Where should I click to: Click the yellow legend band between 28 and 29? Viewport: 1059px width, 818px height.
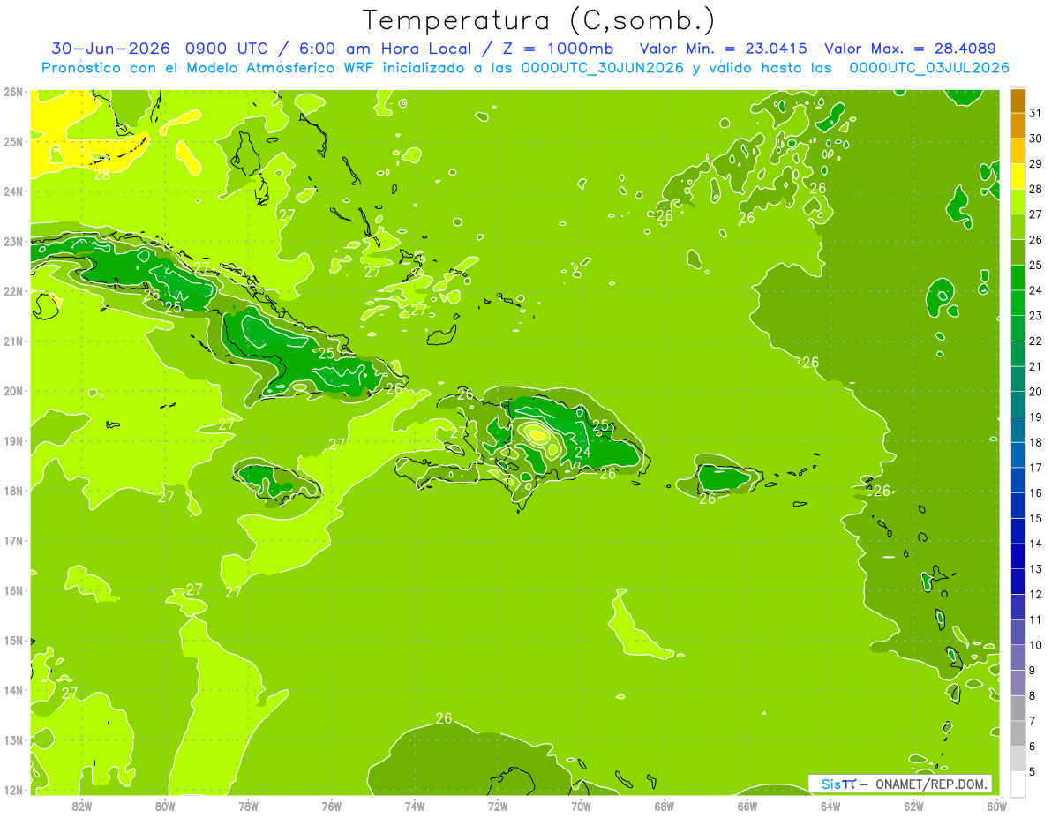[1018, 176]
